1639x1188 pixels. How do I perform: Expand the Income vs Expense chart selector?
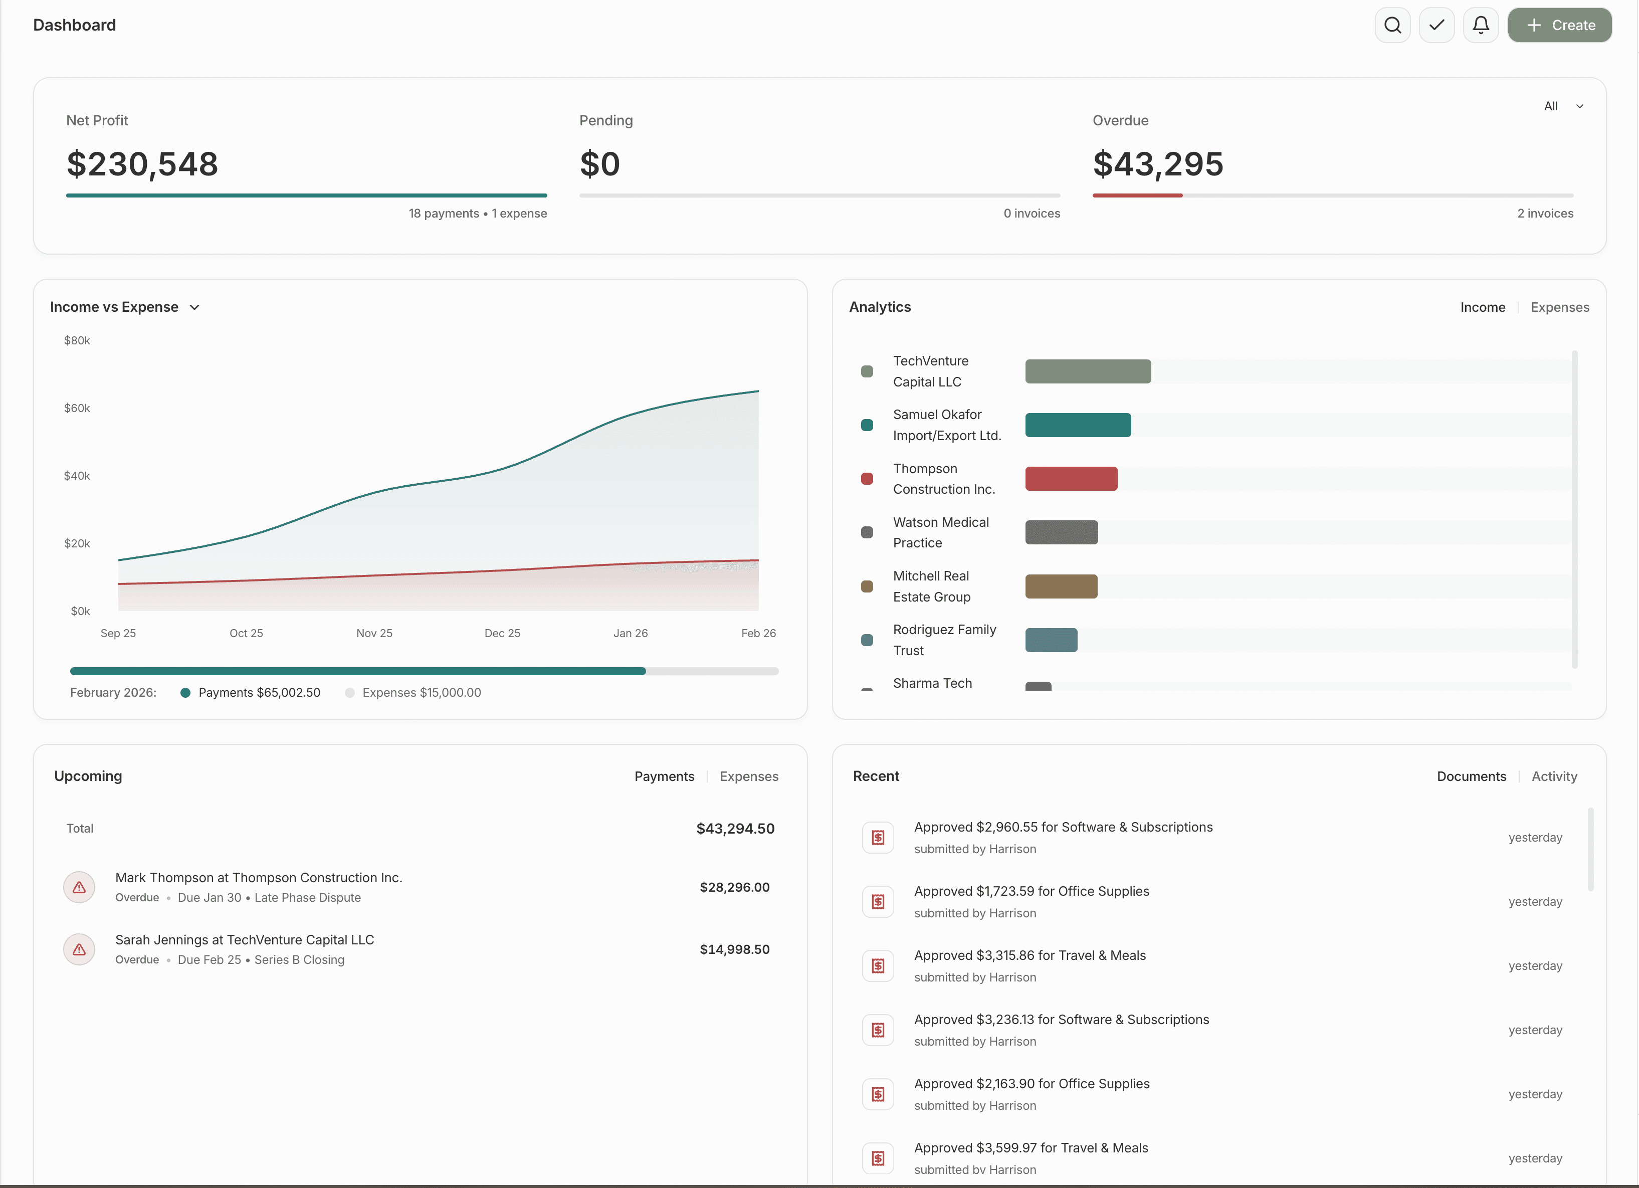194,307
